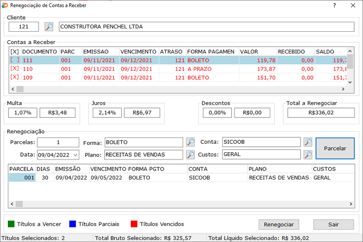
Task: Click the client code field 121
Action: point(23,27)
